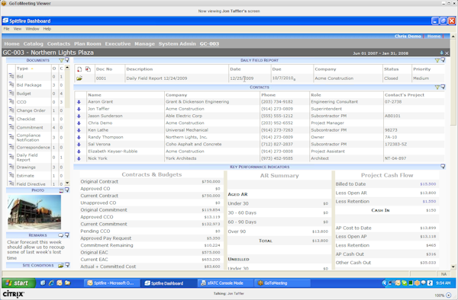Open the Drawings document icon

tap(11, 167)
